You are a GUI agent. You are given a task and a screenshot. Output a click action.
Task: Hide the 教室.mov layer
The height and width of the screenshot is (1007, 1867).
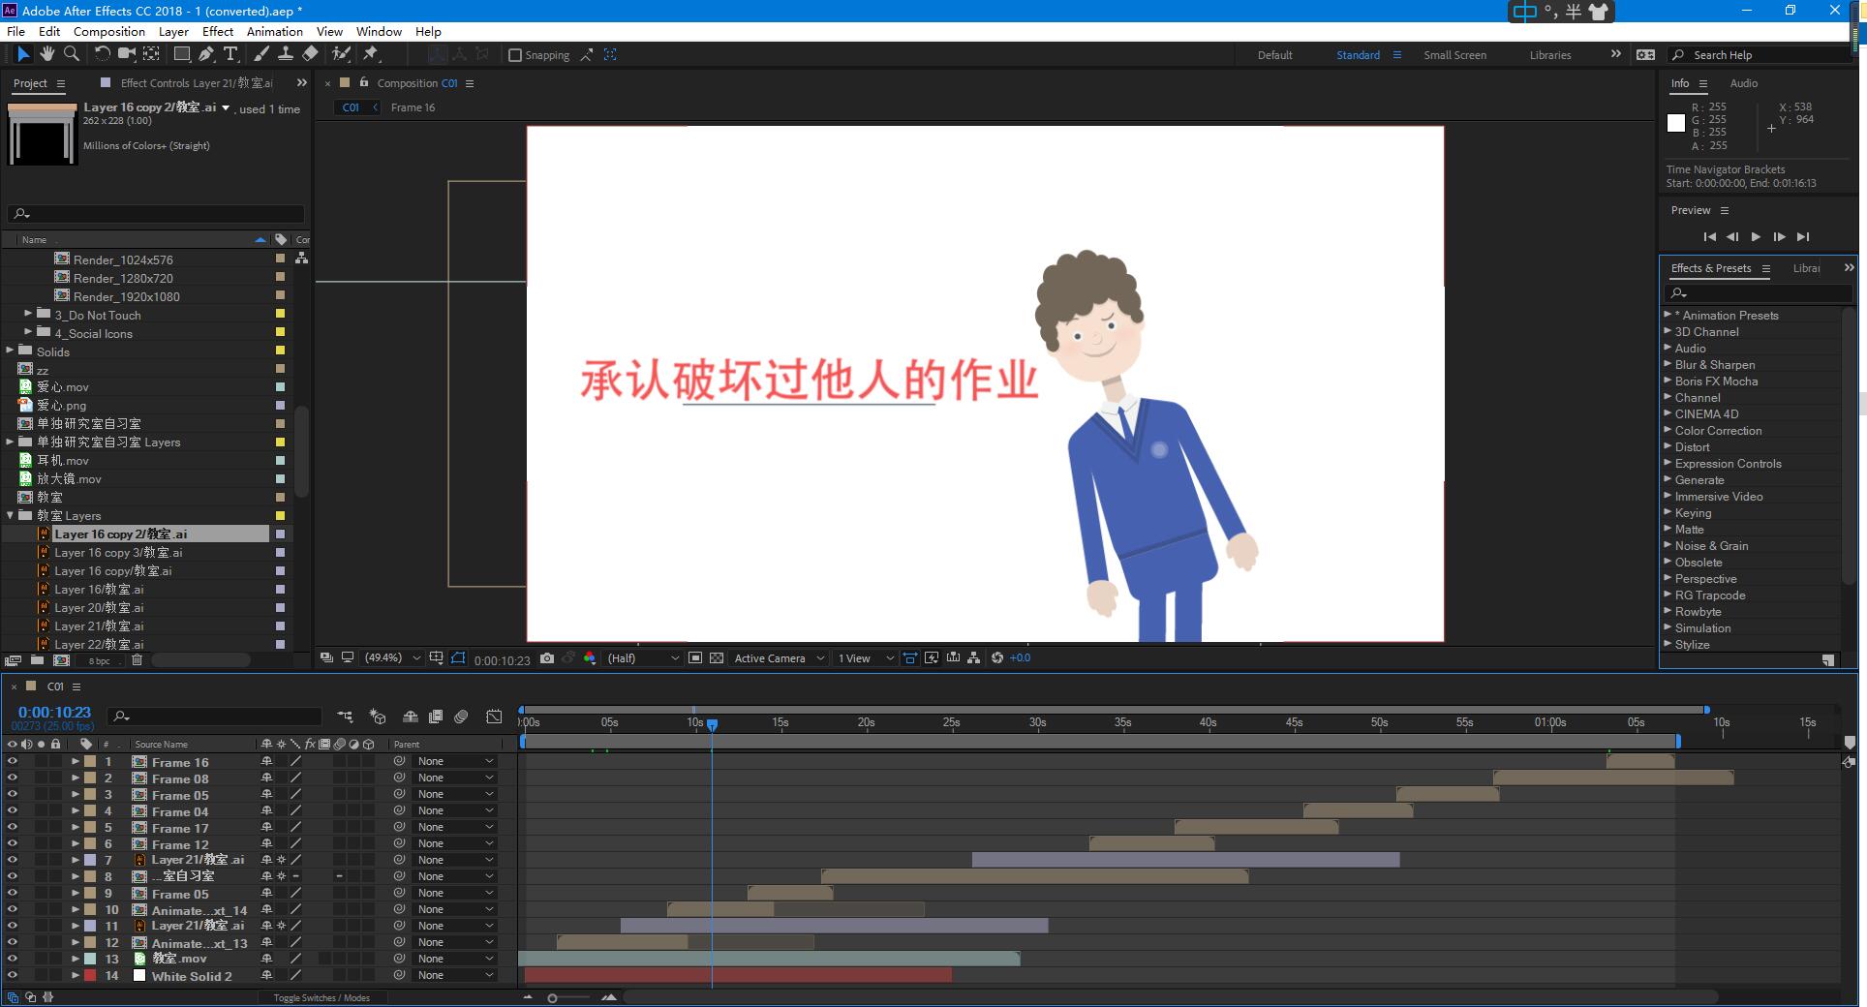point(13,960)
